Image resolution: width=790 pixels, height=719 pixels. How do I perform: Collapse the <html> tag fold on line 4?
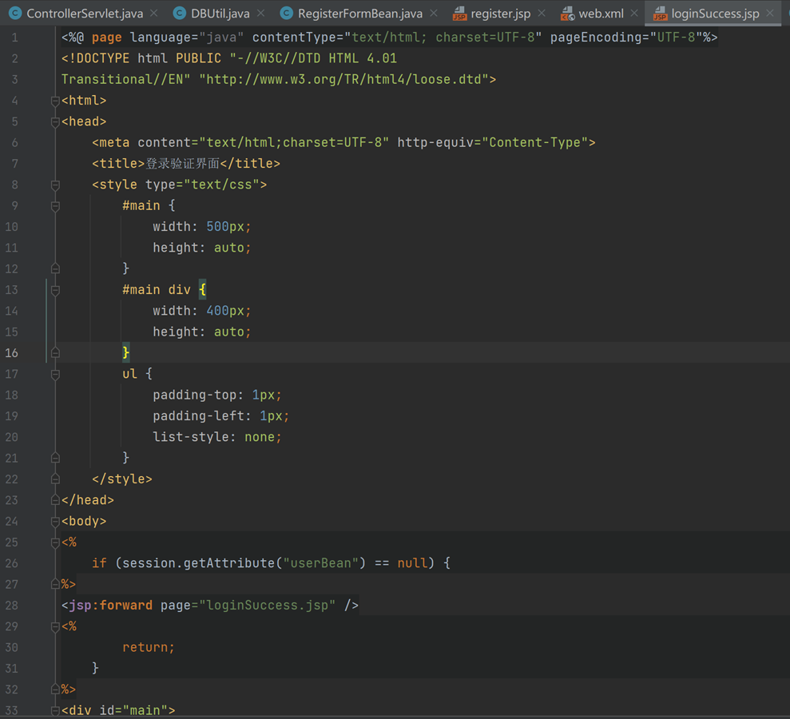coord(55,101)
